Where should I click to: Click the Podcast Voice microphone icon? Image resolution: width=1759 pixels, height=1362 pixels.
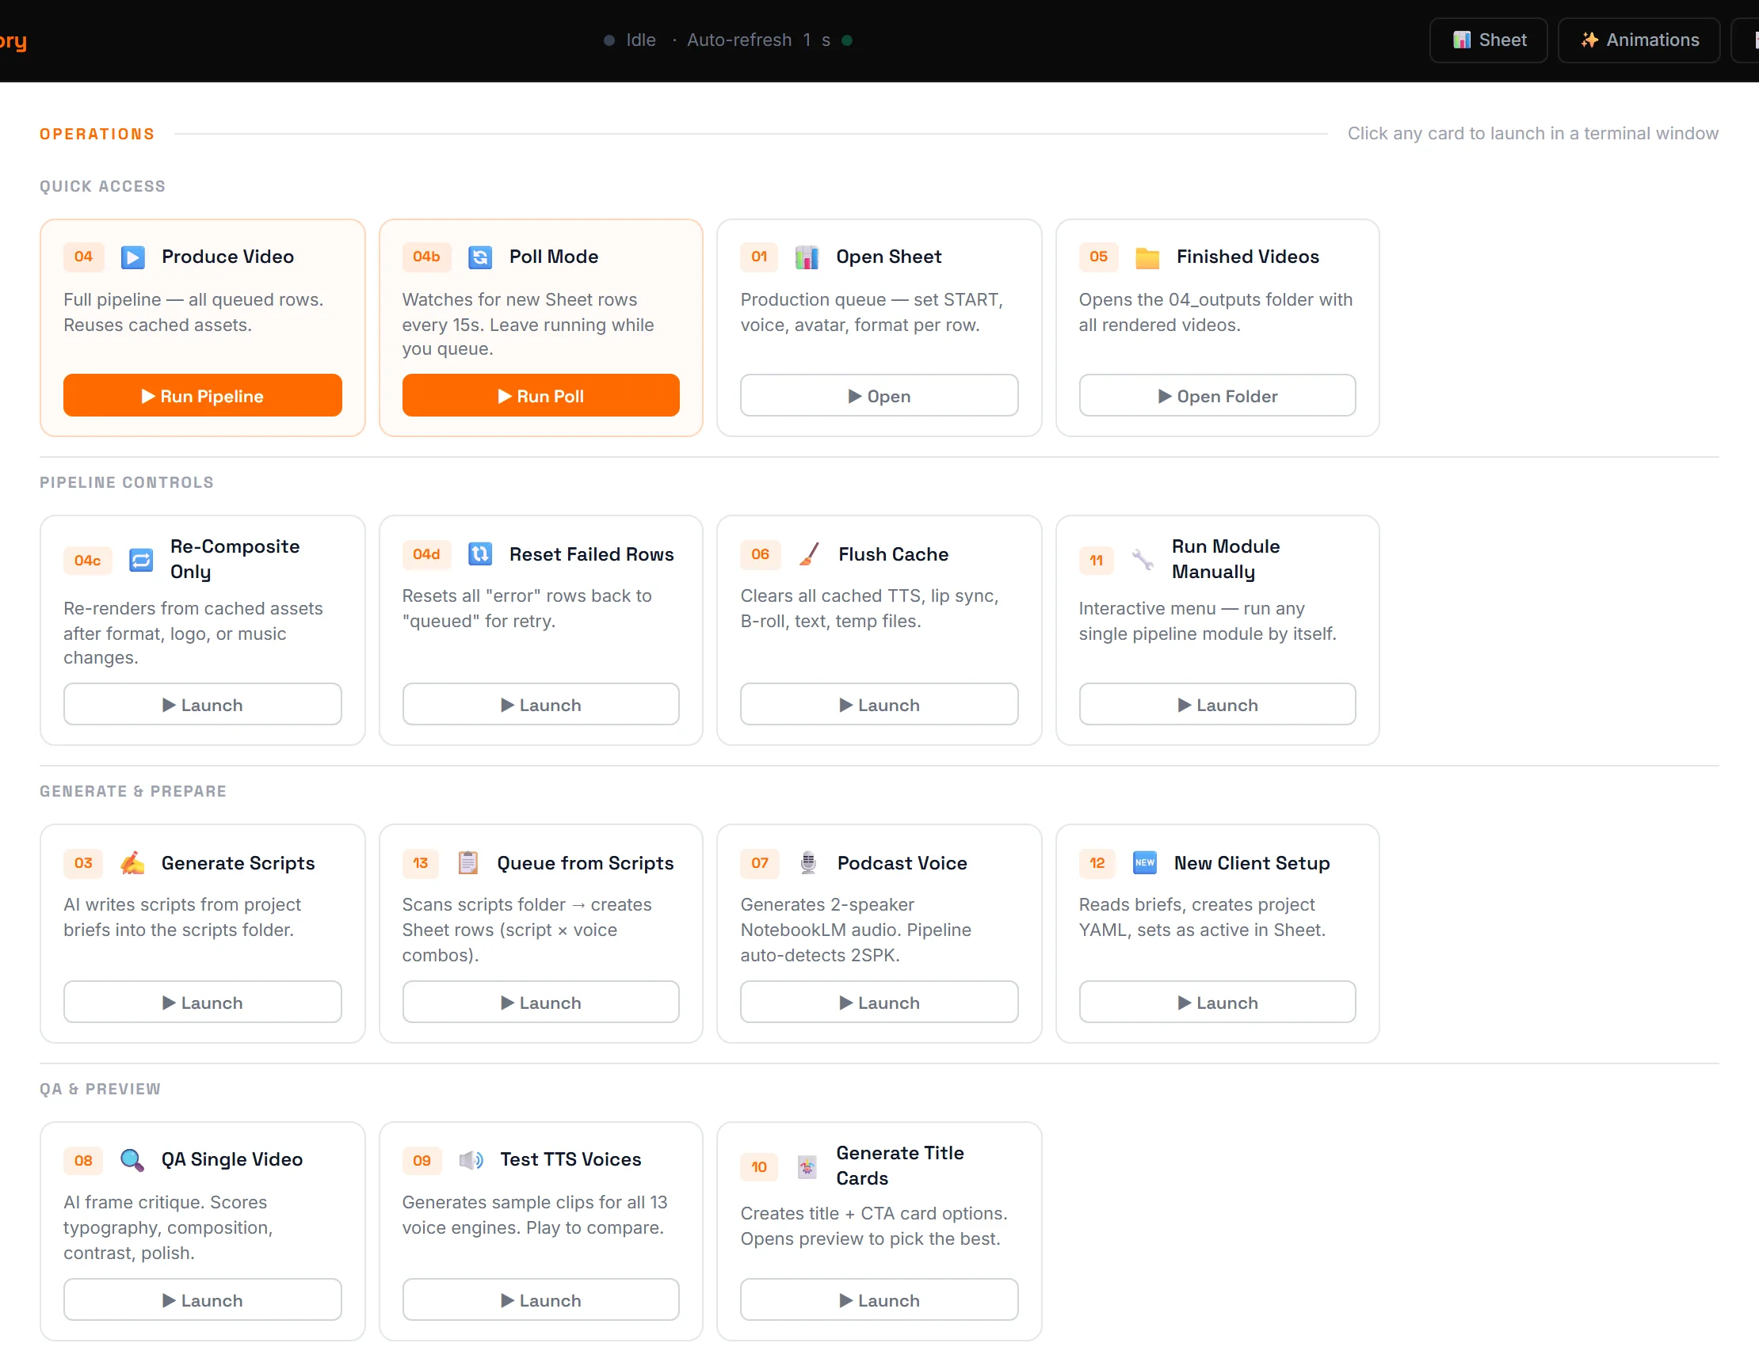[x=808, y=863]
